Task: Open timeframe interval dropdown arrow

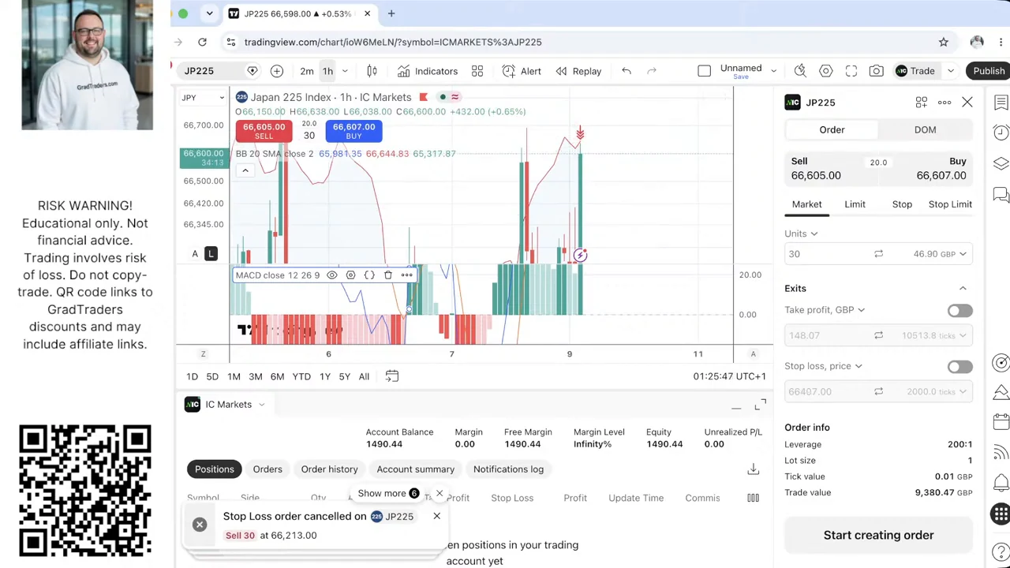Action: [x=344, y=71]
